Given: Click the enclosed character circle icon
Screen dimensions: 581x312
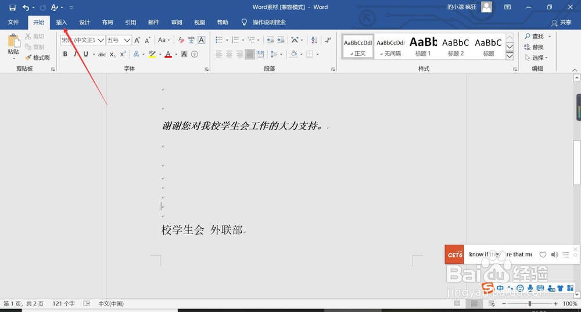Looking at the screenshot, I should click(x=195, y=55).
